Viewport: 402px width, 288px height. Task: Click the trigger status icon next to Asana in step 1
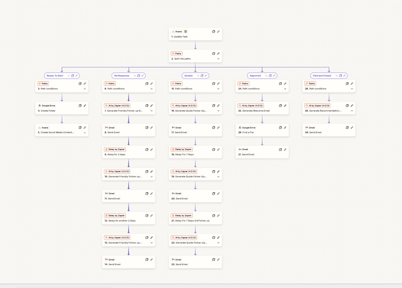pyautogui.click(x=186, y=32)
